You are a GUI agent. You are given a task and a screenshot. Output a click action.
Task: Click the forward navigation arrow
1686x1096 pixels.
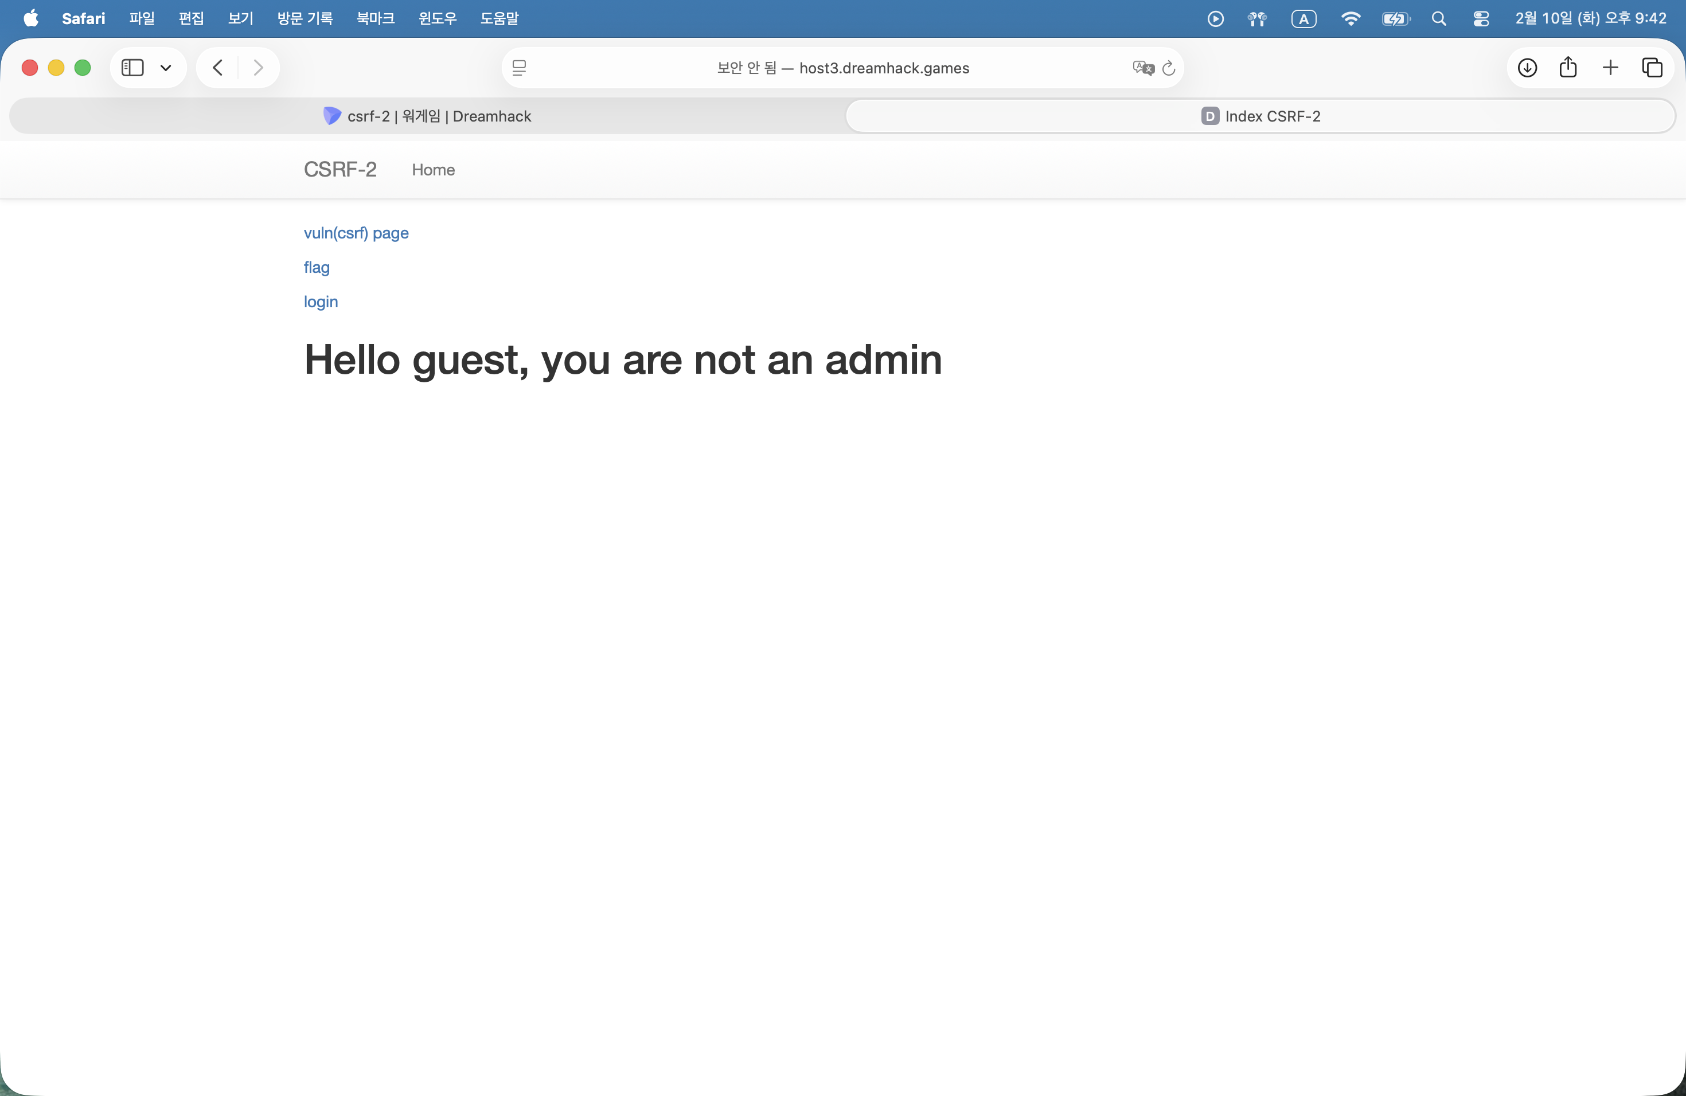point(259,68)
